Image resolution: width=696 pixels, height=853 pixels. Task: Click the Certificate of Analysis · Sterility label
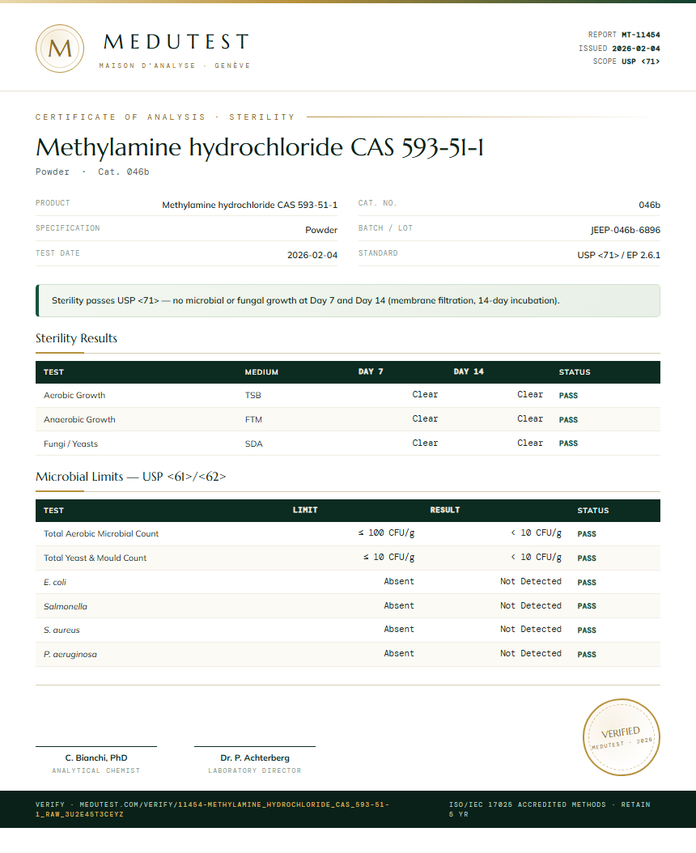(x=165, y=117)
